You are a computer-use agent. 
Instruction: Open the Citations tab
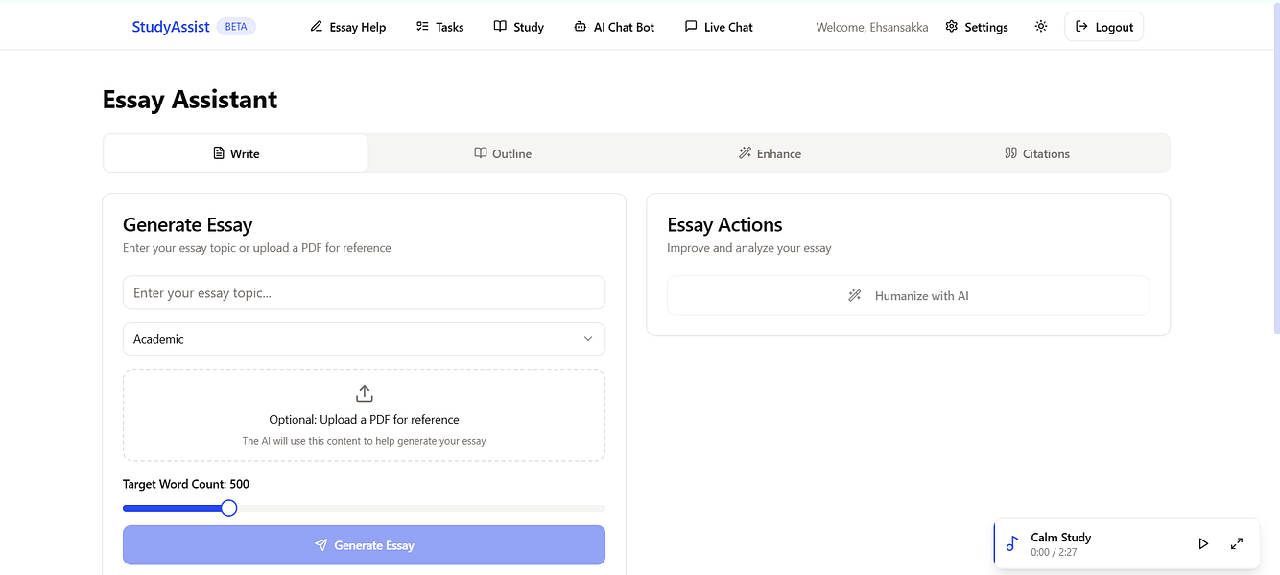[1036, 153]
